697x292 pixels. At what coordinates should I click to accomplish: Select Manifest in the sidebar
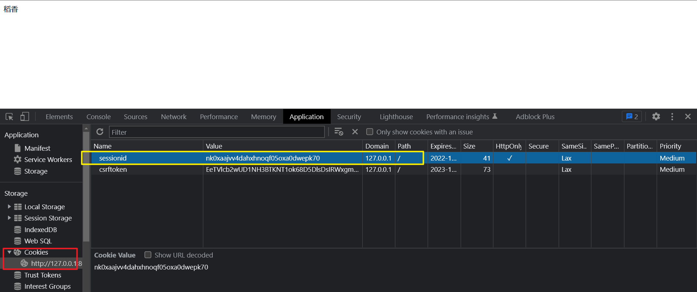pos(37,148)
